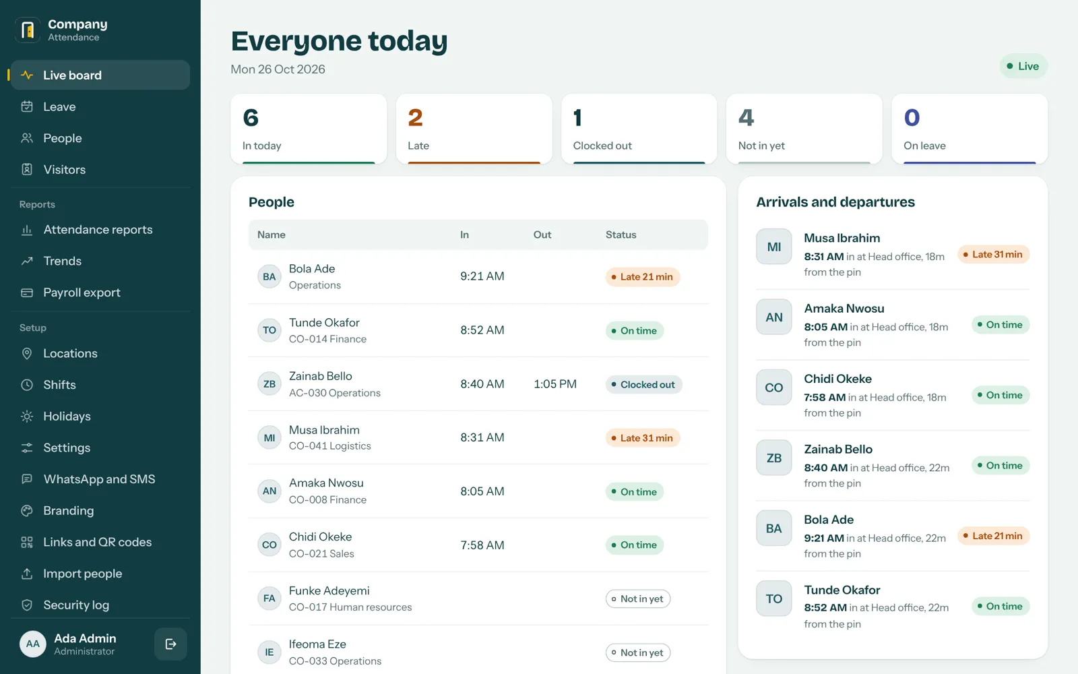Click the Company door logo icon

28,30
